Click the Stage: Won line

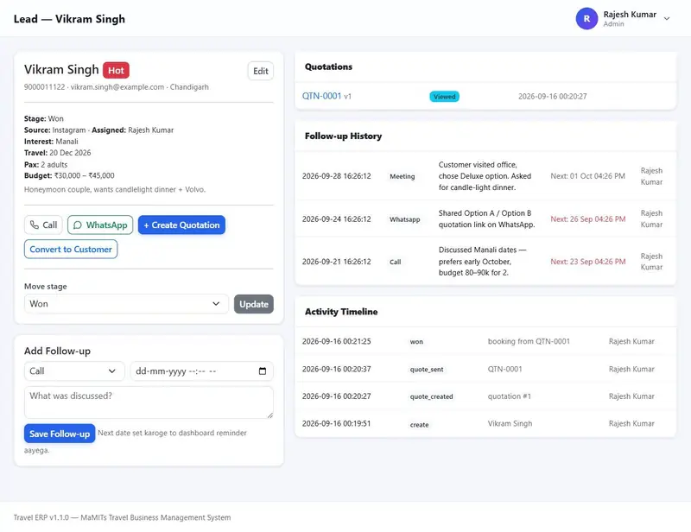coord(44,119)
